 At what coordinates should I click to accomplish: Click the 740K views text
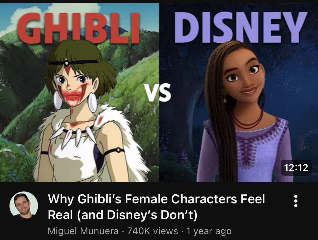point(152,231)
